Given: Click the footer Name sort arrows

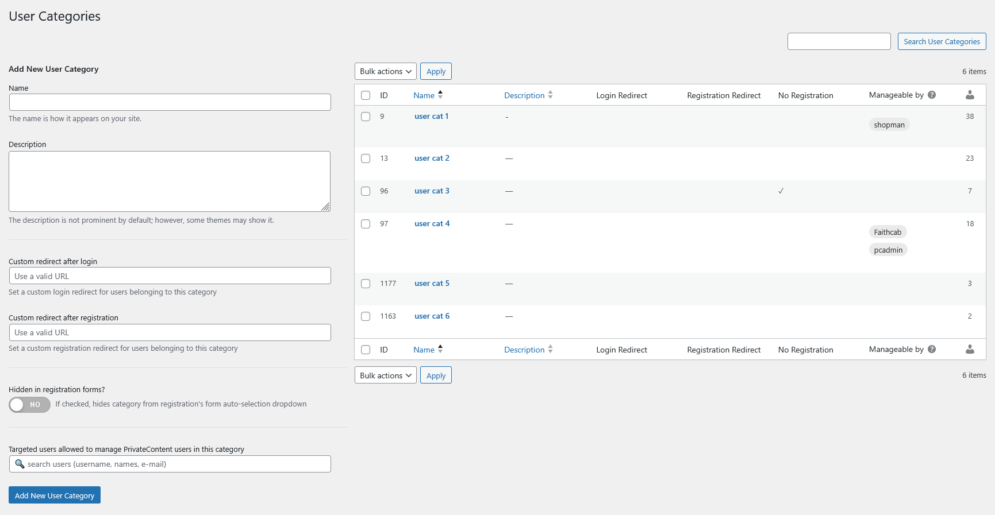Looking at the screenshot, I should pos(440,349).
